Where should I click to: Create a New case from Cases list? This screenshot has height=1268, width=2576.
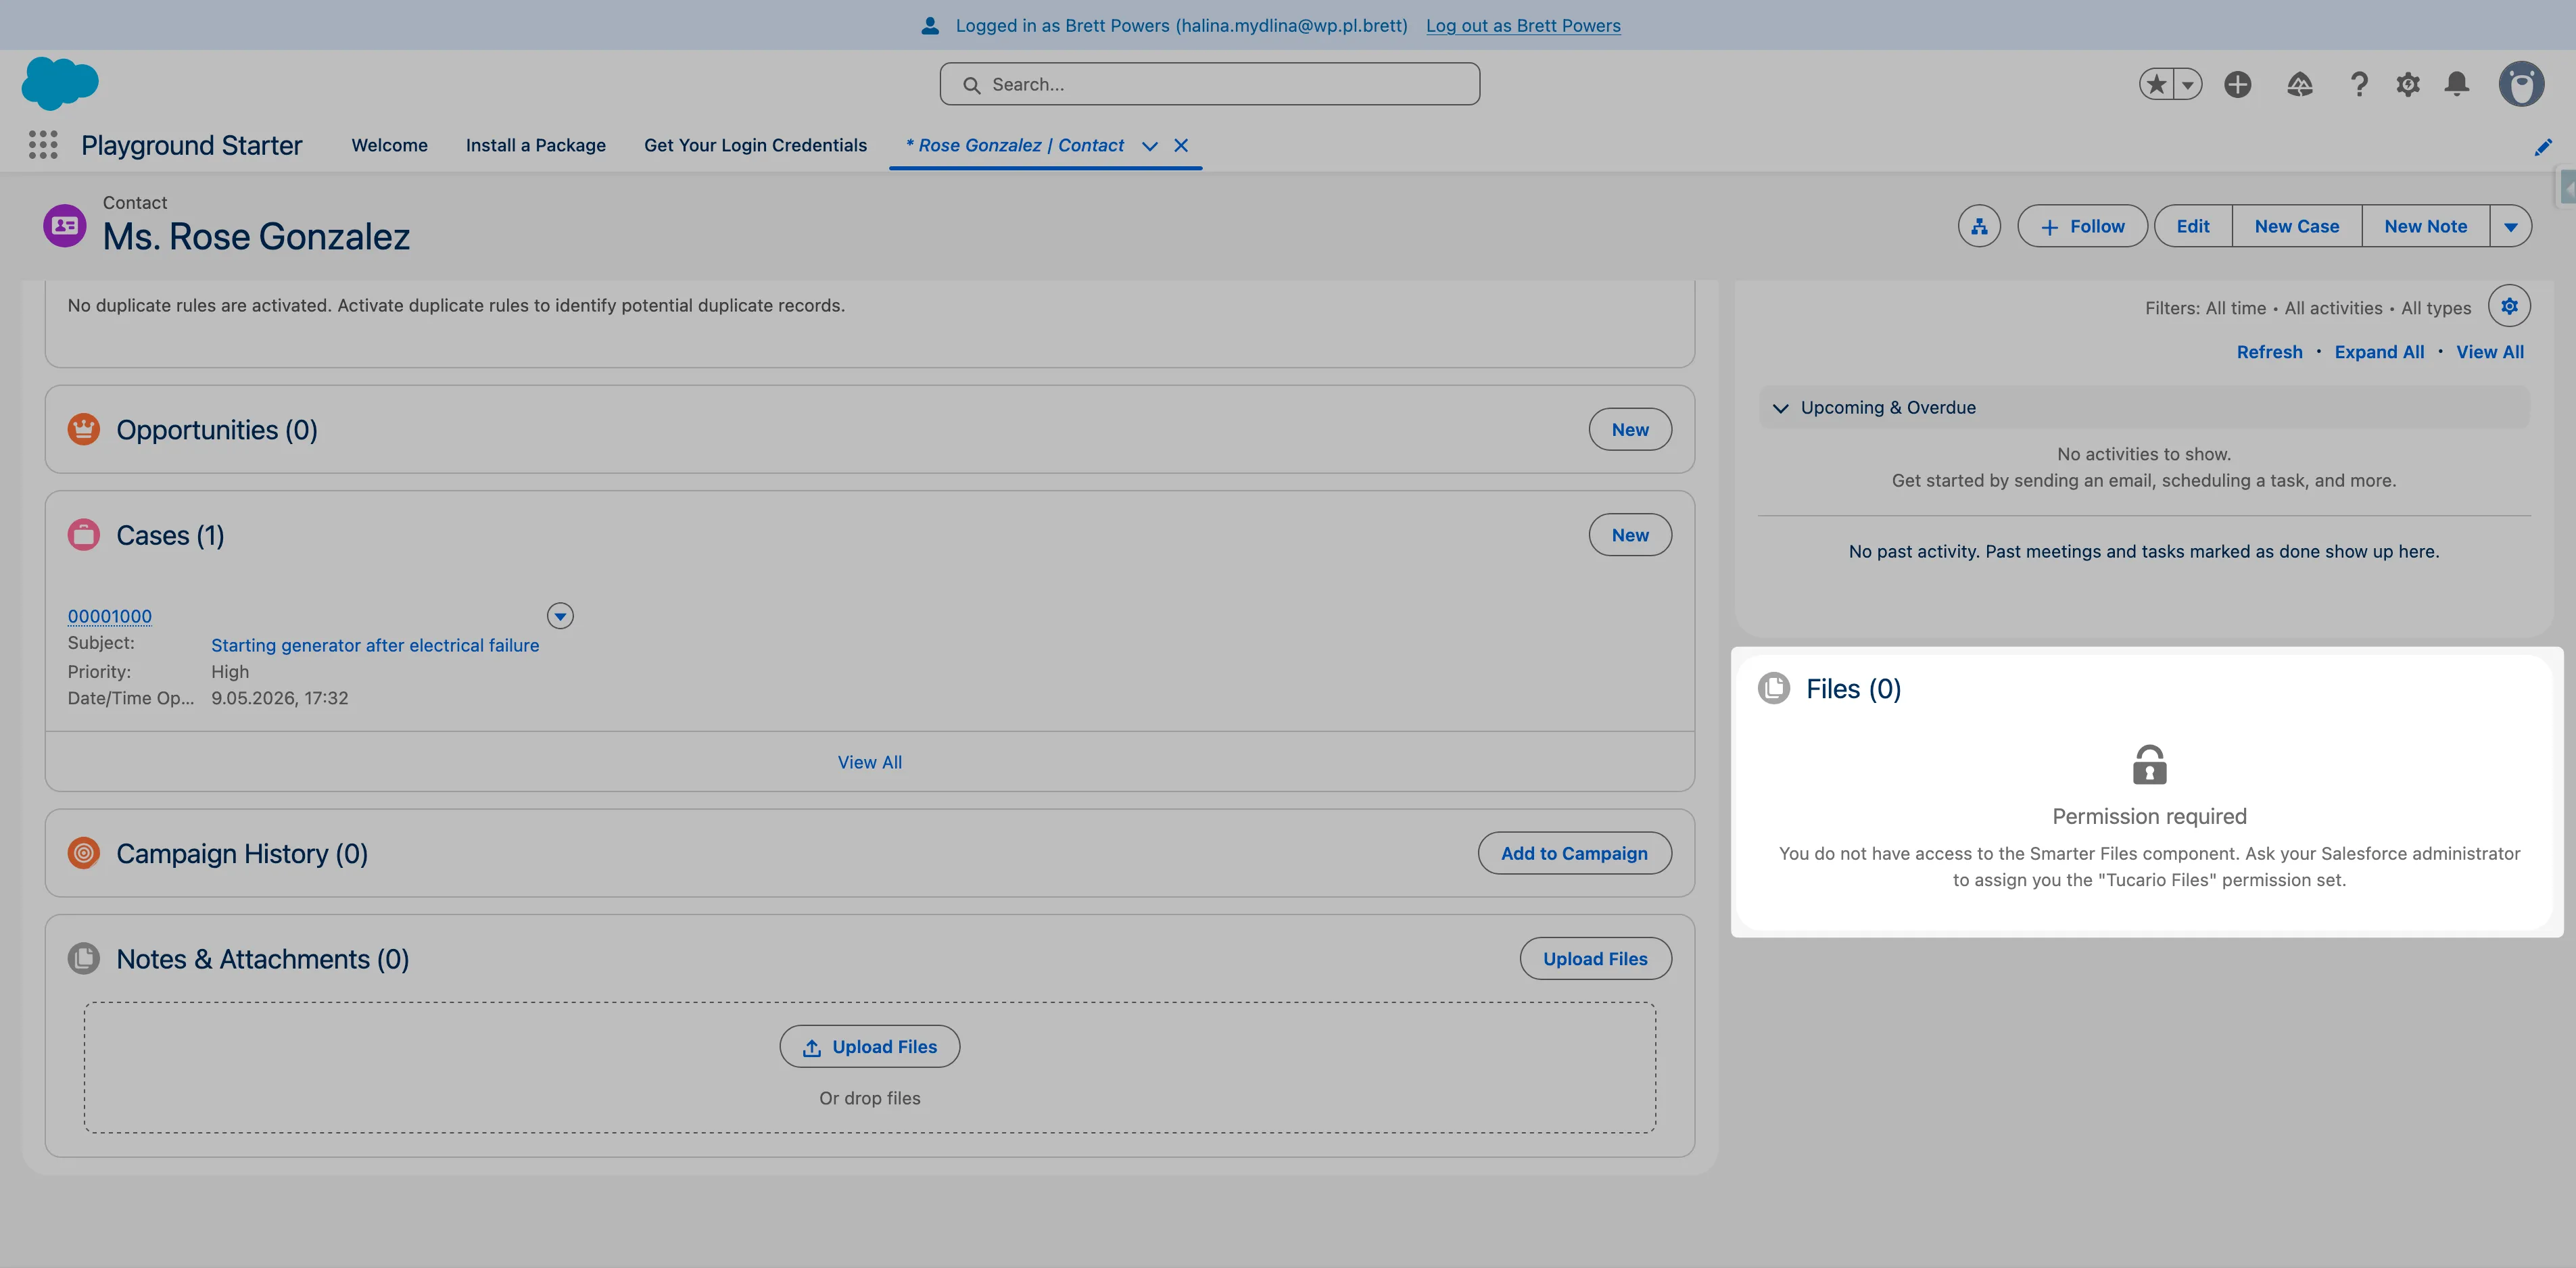pyautogui.click(x=1630, y=535)
